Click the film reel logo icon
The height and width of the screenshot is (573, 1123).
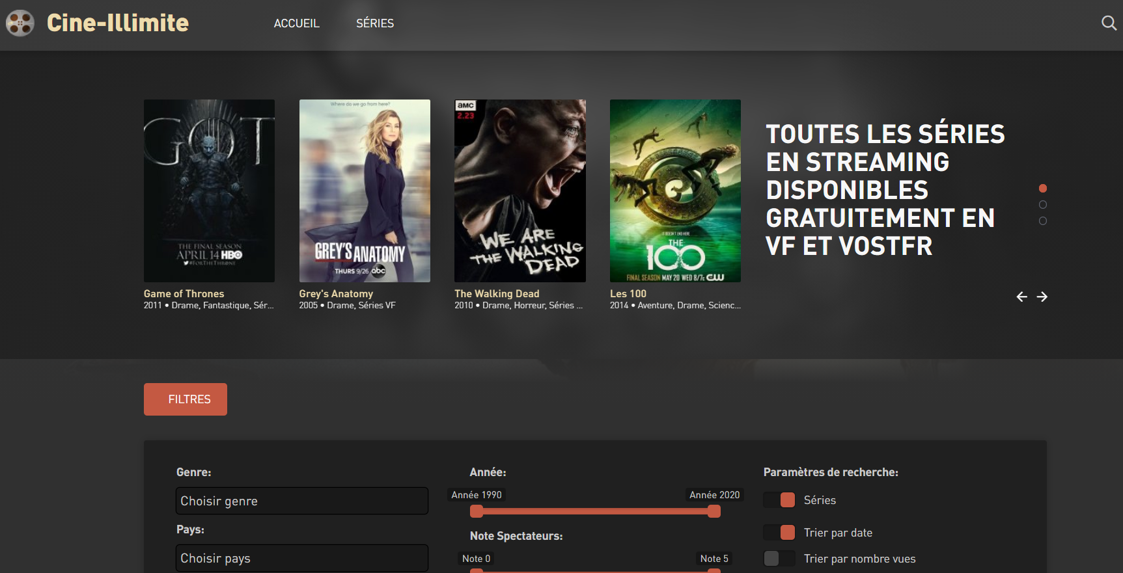20,23
